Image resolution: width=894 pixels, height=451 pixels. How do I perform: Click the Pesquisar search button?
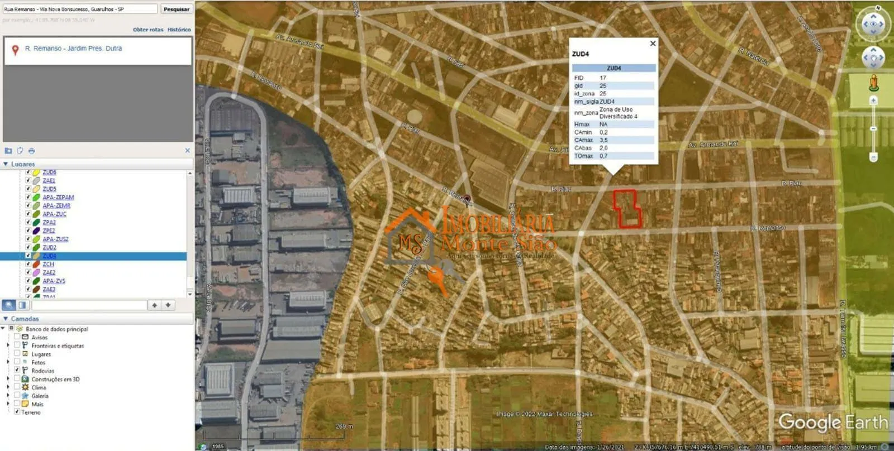point(177,9)
